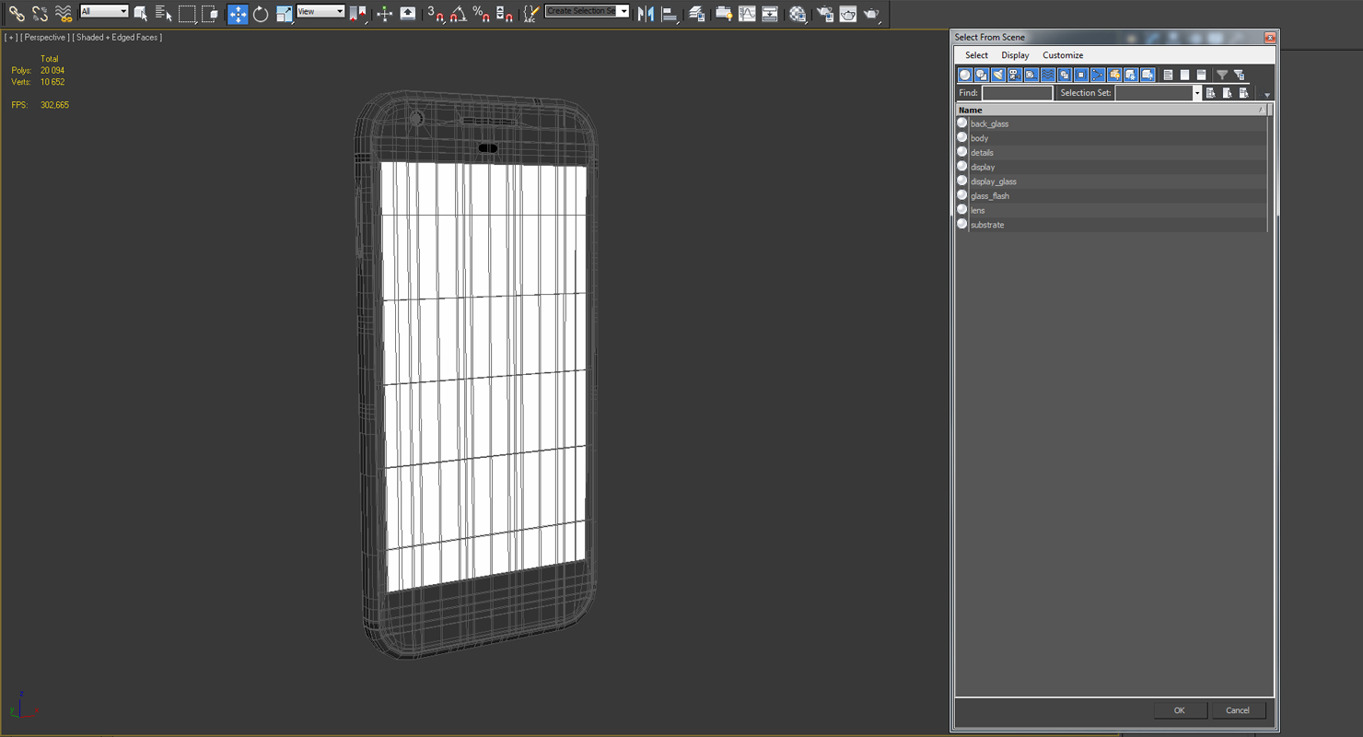The height and width of the screenshot is (737, 1363).
Task: Open the Material Editor icon
Action: click(798, 14)
